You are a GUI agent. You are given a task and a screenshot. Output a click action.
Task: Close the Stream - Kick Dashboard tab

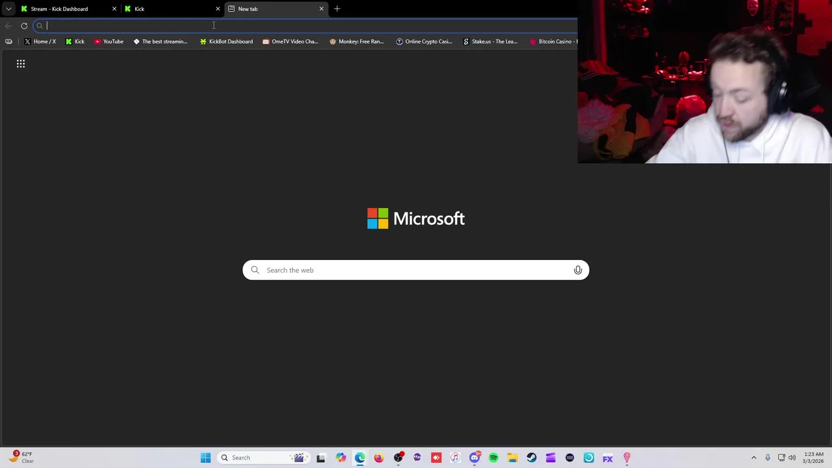[x=114, y=9]
